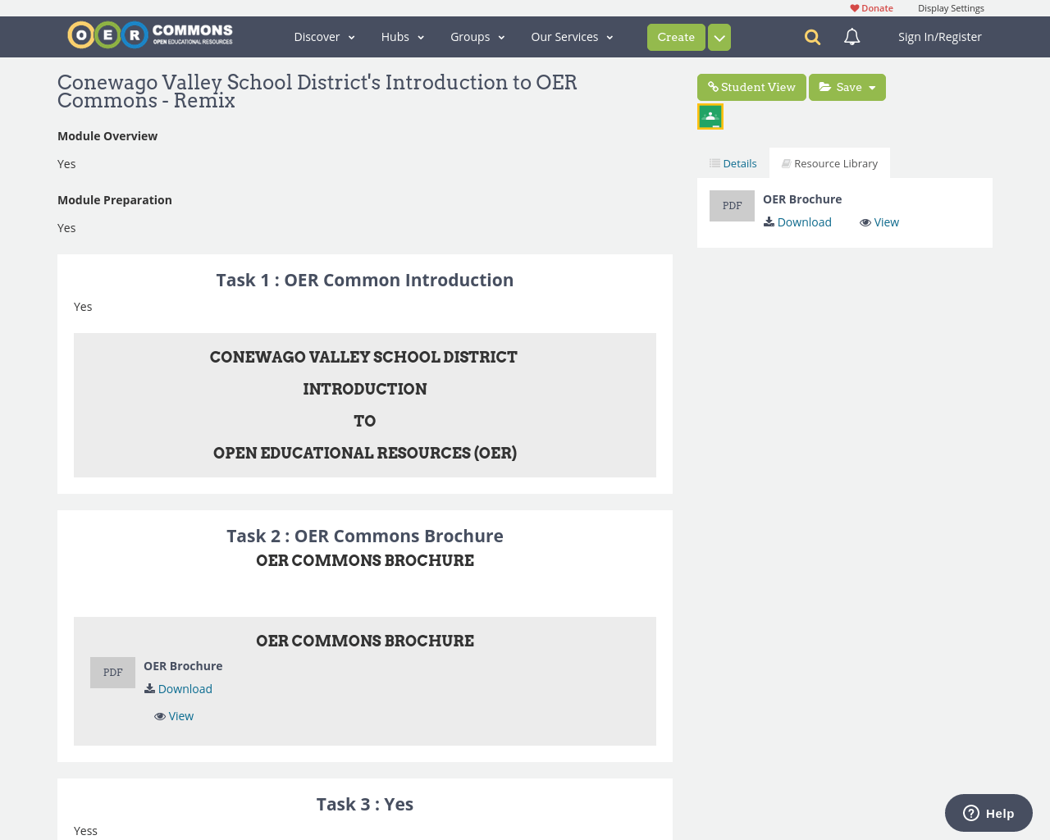Download the OER Brochure from Resource Library
The image size is (1050, 840).
pos(797,221)
